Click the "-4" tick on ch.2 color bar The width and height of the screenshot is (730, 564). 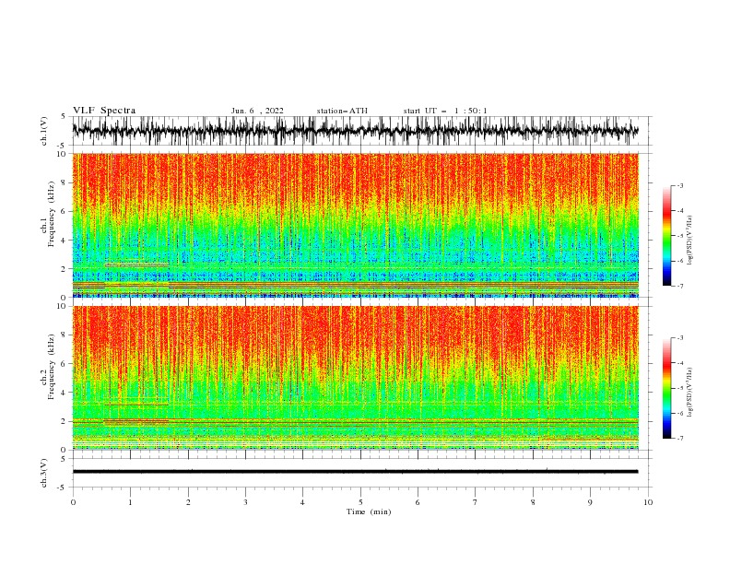pyautogui.click(x=679, y=363)
